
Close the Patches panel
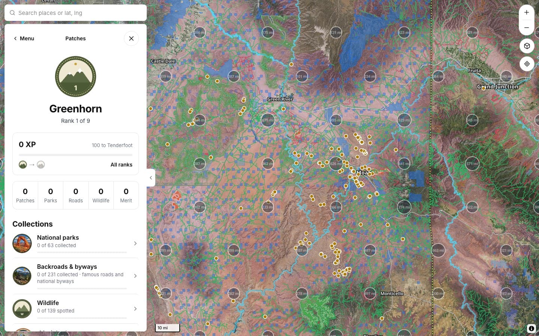coord(131,38)
